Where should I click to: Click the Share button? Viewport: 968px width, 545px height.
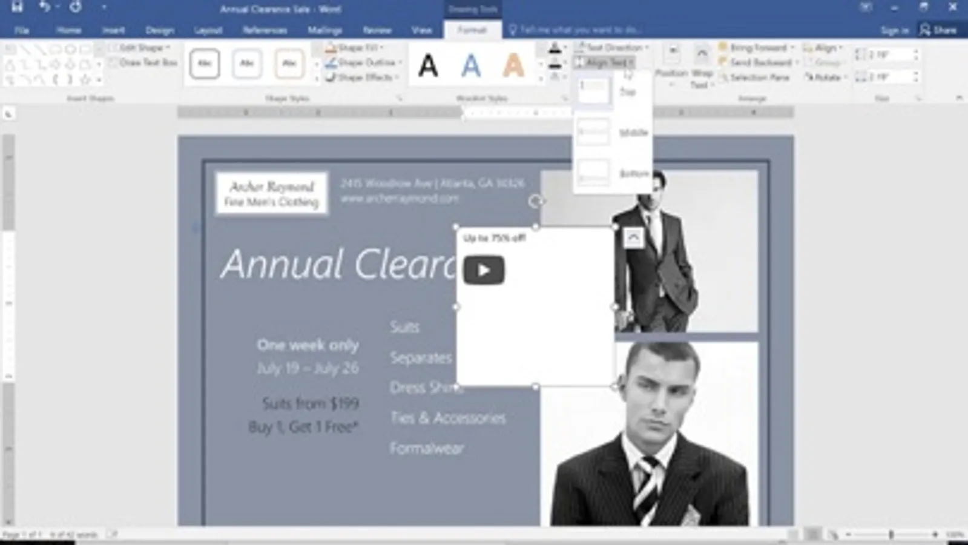coord(939,30)
